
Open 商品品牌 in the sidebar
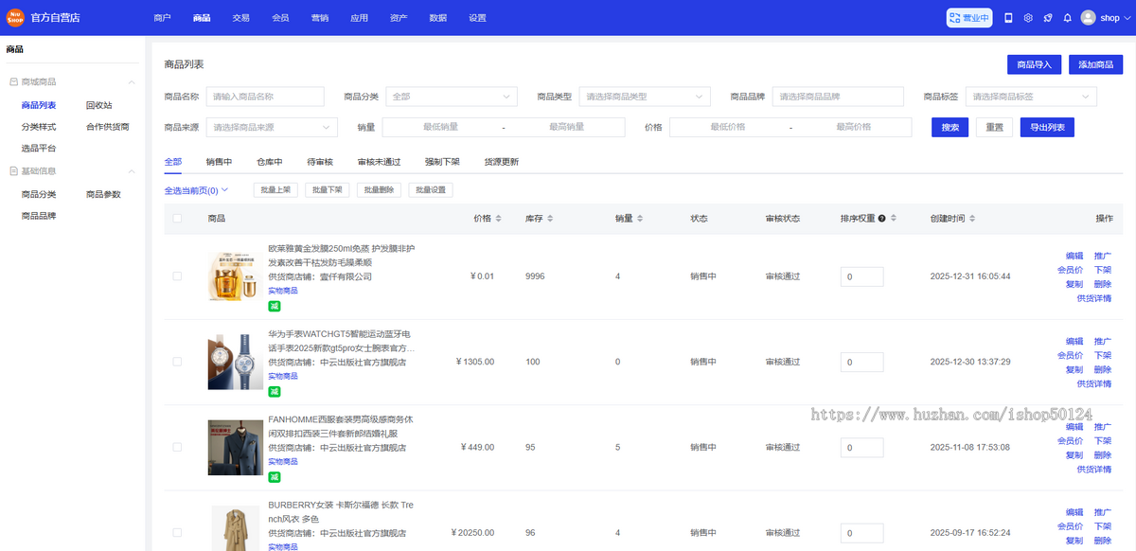pyautogui.click(x=39, y=216)
